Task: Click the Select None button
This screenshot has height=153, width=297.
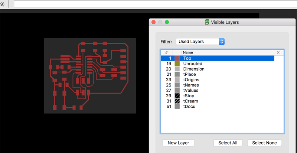Action: 264,143
